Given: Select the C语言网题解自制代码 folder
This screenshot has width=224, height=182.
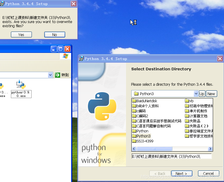Looking at the screenshot, I should pyautogui.click(x=151, y=126).
